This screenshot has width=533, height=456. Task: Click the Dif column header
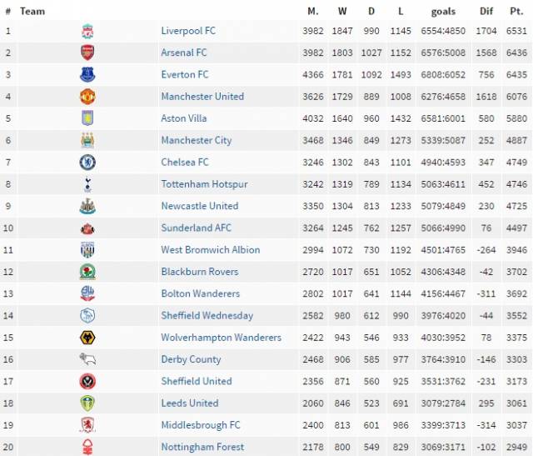tap(486, 11)
